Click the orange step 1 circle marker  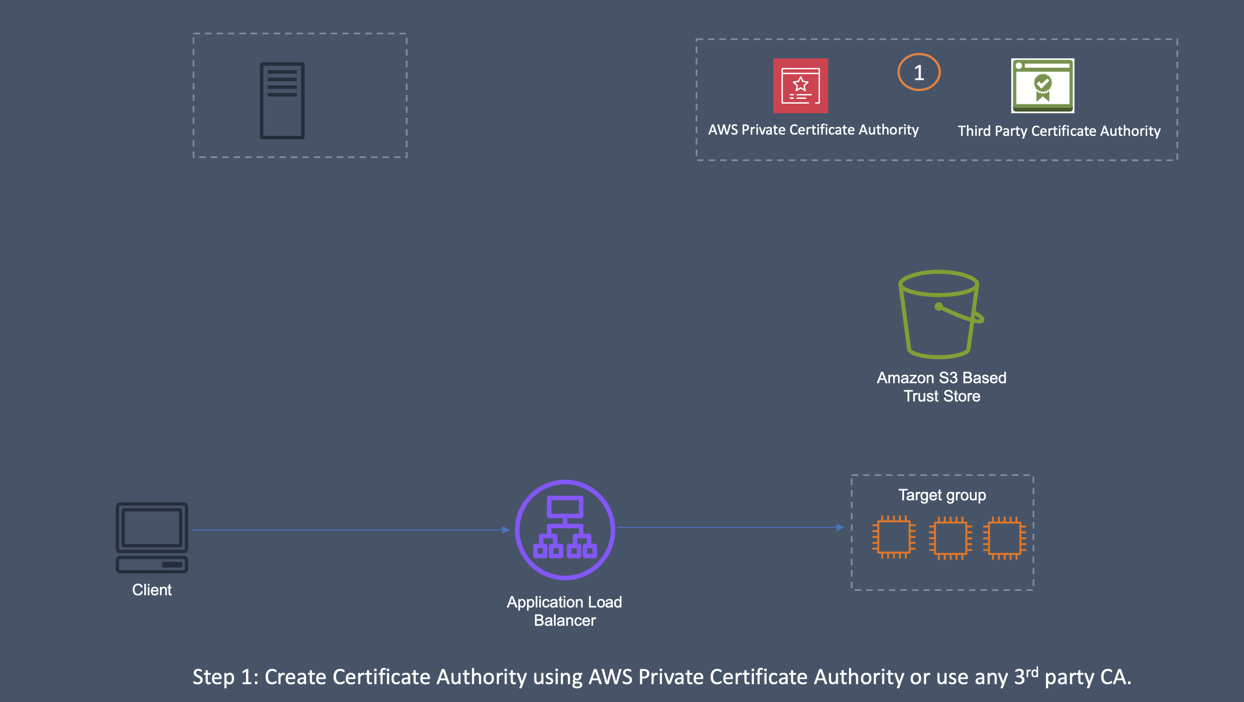pyautogui.click(x=918, y=72)
